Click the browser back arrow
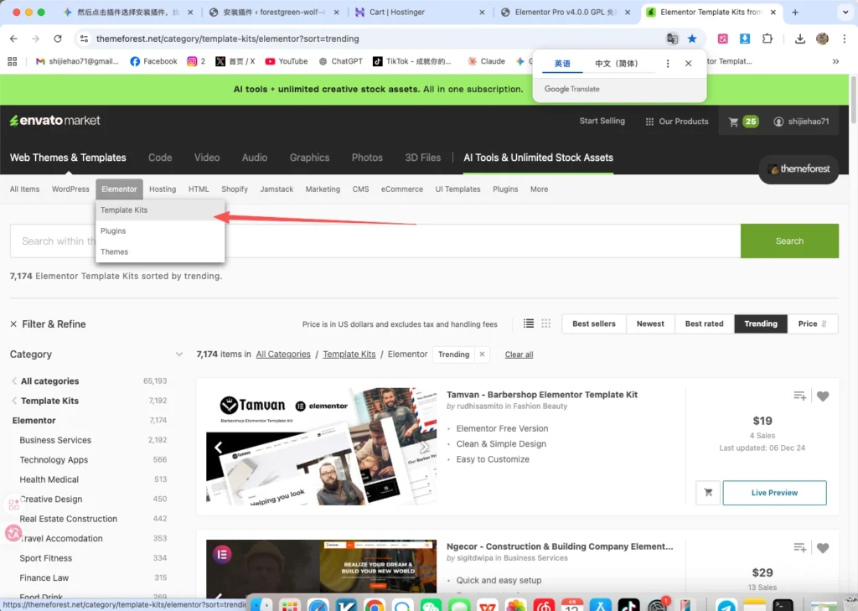Viewport: 858px width, 611px height. coord(13,39)
